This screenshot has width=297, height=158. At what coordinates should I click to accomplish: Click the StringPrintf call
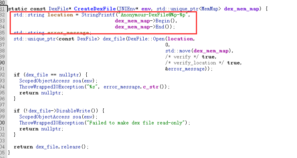click(x=98, y=15)
